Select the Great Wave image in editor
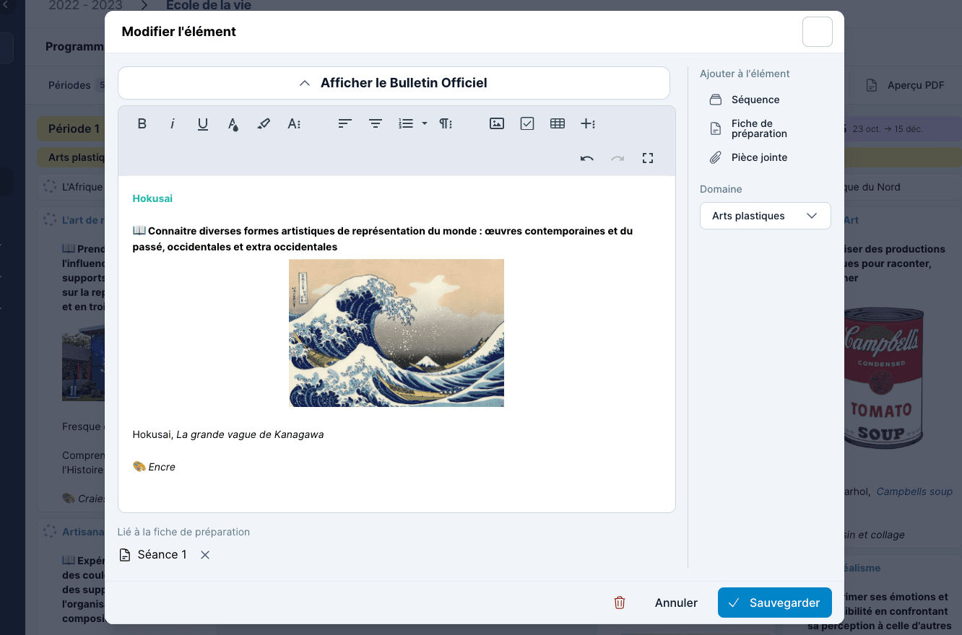 396,333
